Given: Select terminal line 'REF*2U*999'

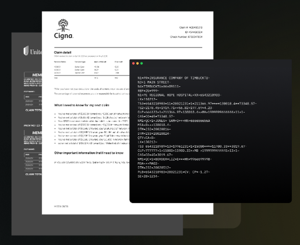Looking at the screenshot, I should pos(148,91).
